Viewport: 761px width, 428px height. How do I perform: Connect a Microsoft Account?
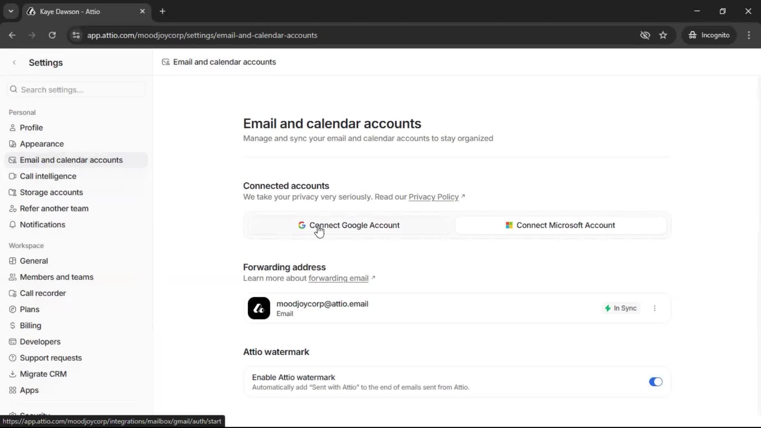[561, 225]
